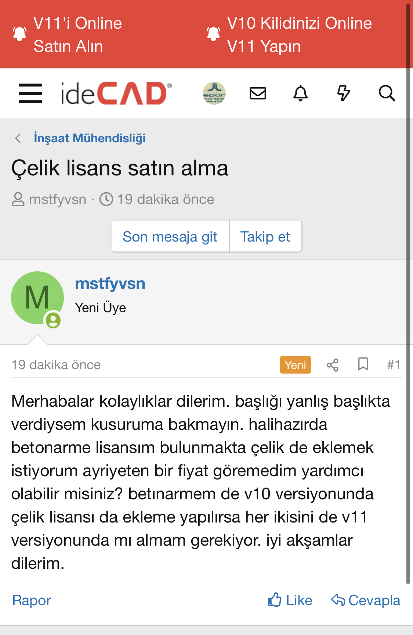This screenshot has width=413, height=635.
Task: Toggle Takip et to follow thread
Action: tap(265, 237)
